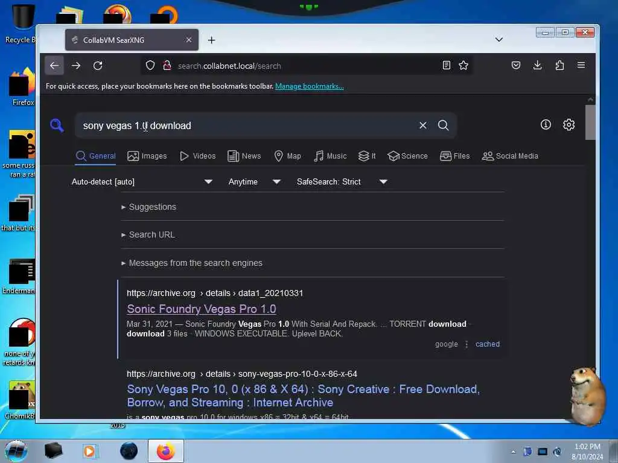618x463 pixels.
Task: Show hidden tray icons arrow
Action: pos(513,452)
